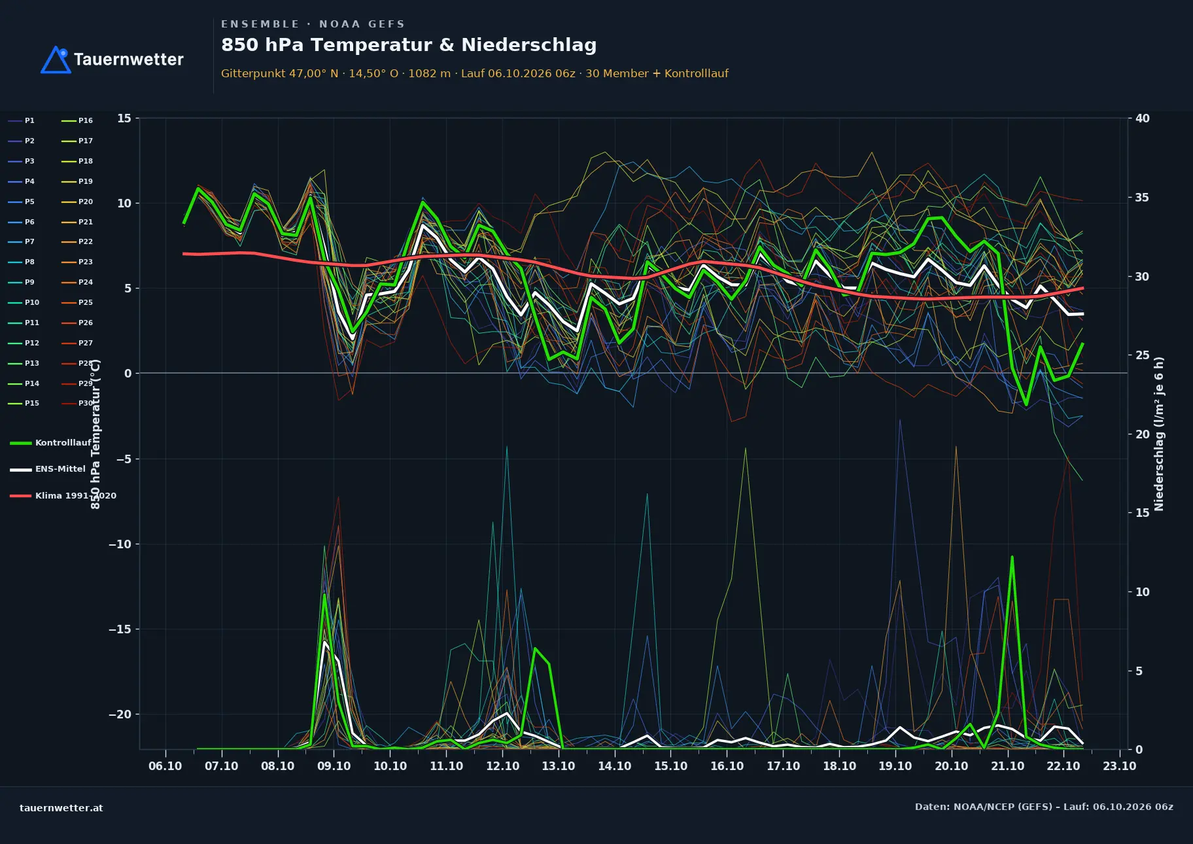Select the P8 legend entry
The height and width of the screenshot is (844, 1193).
[x=22, y=262]
